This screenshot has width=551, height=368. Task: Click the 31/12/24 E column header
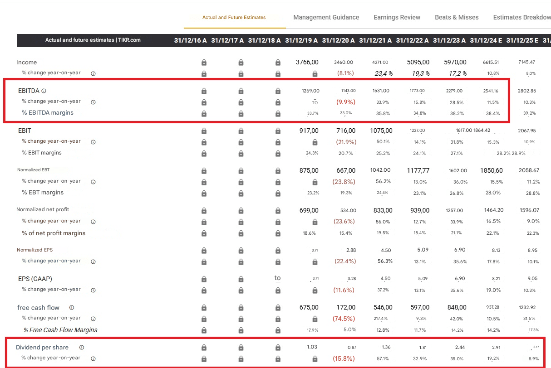(x=486, y=40)
